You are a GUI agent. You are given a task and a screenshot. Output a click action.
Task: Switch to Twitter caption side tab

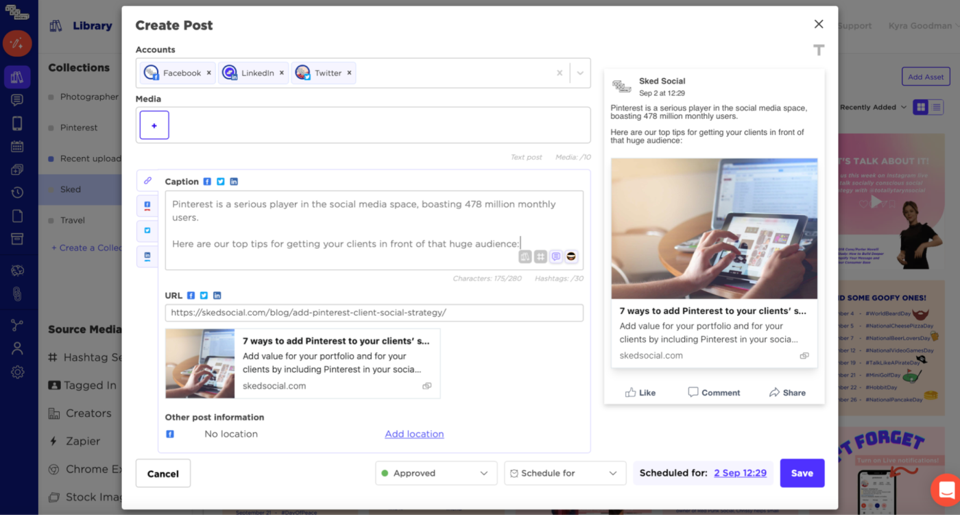pos(147,230)
